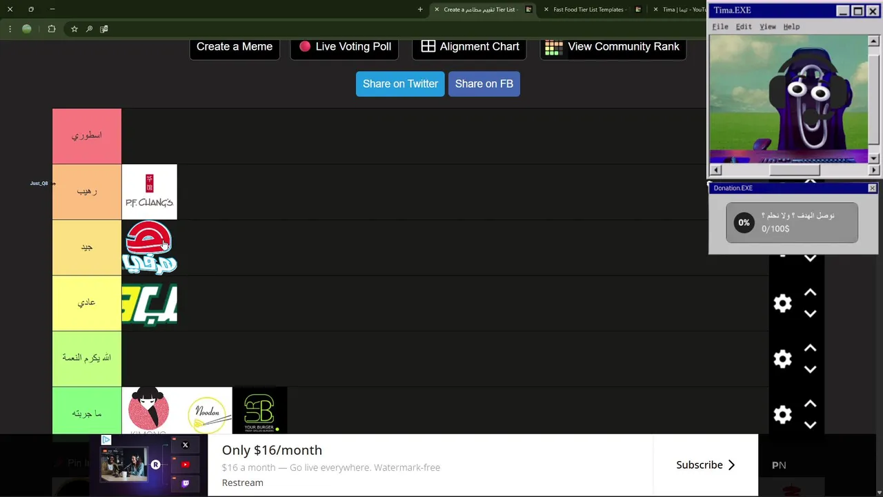Switch to Fast Food Tier List Templates tab
This screenshot has height=497, width=883.
coord(588,10)
